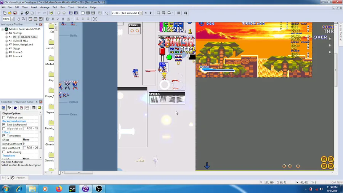The height and width of the screenshot is (193, 343).
Task: Open the run options dropdown arrow
Action: (x=173, y=13)
